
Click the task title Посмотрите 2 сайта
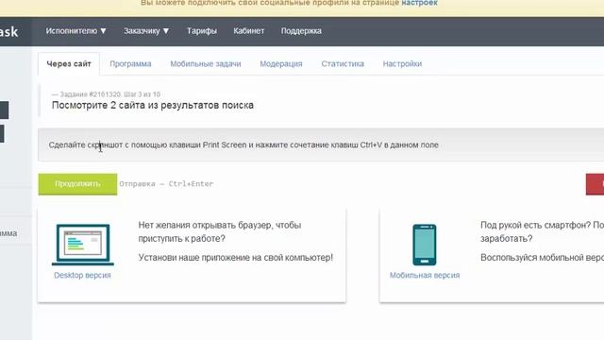pyautogui.click(x=153, y=105)
